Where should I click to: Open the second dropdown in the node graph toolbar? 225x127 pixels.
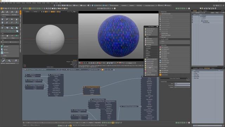point(79,70)
